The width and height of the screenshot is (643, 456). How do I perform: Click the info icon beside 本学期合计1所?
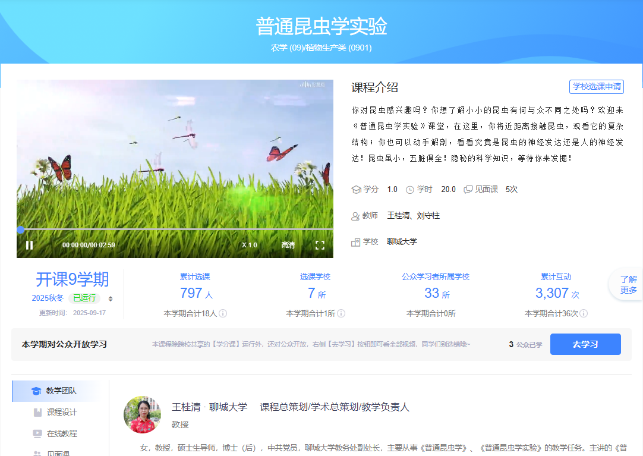[341, 313]
